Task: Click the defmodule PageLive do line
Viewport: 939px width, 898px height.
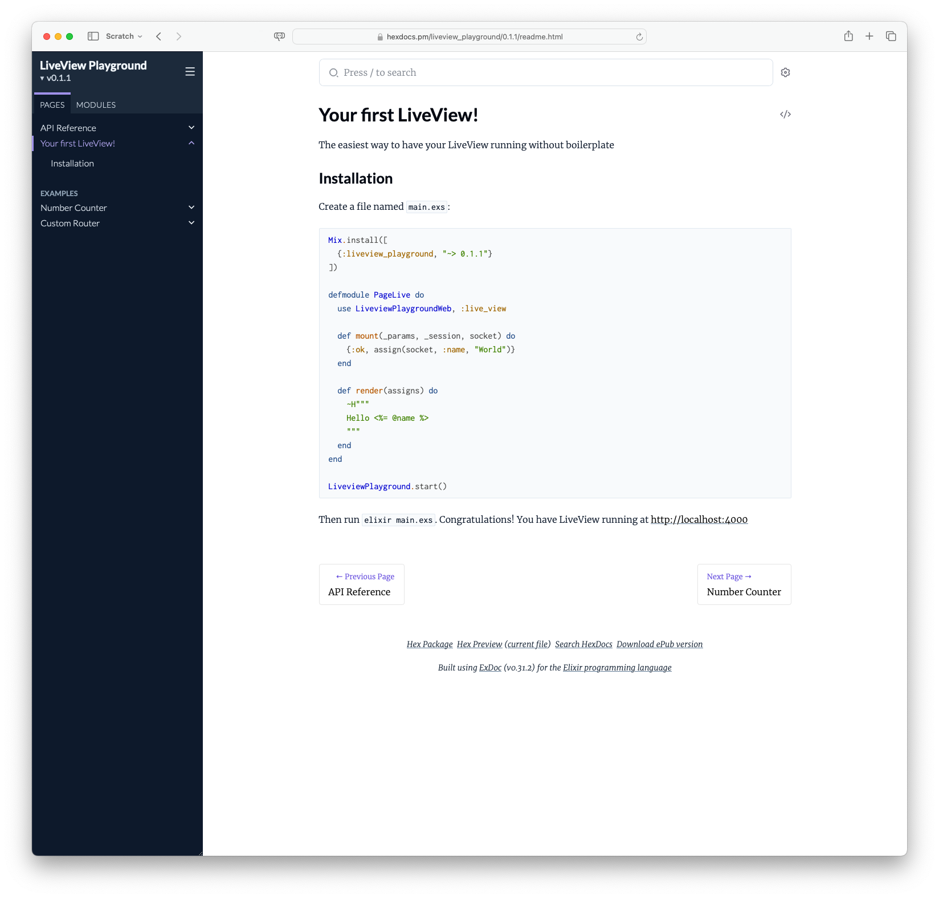Action: point(376,295)
